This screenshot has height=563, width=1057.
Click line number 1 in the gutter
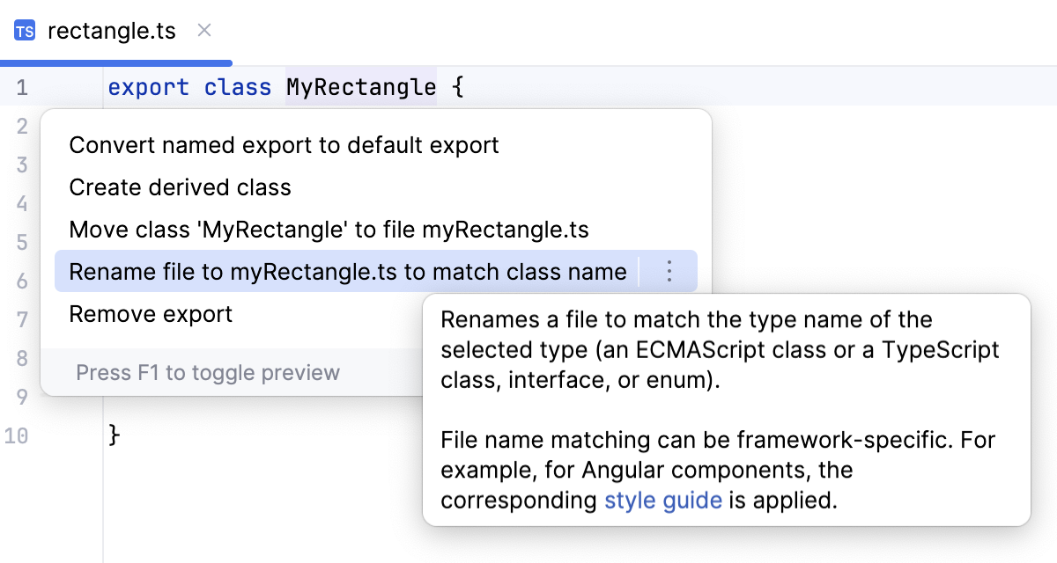(x=19, y=86)
